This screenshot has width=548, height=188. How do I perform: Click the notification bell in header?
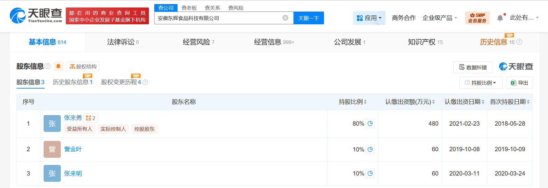[500, 18]
